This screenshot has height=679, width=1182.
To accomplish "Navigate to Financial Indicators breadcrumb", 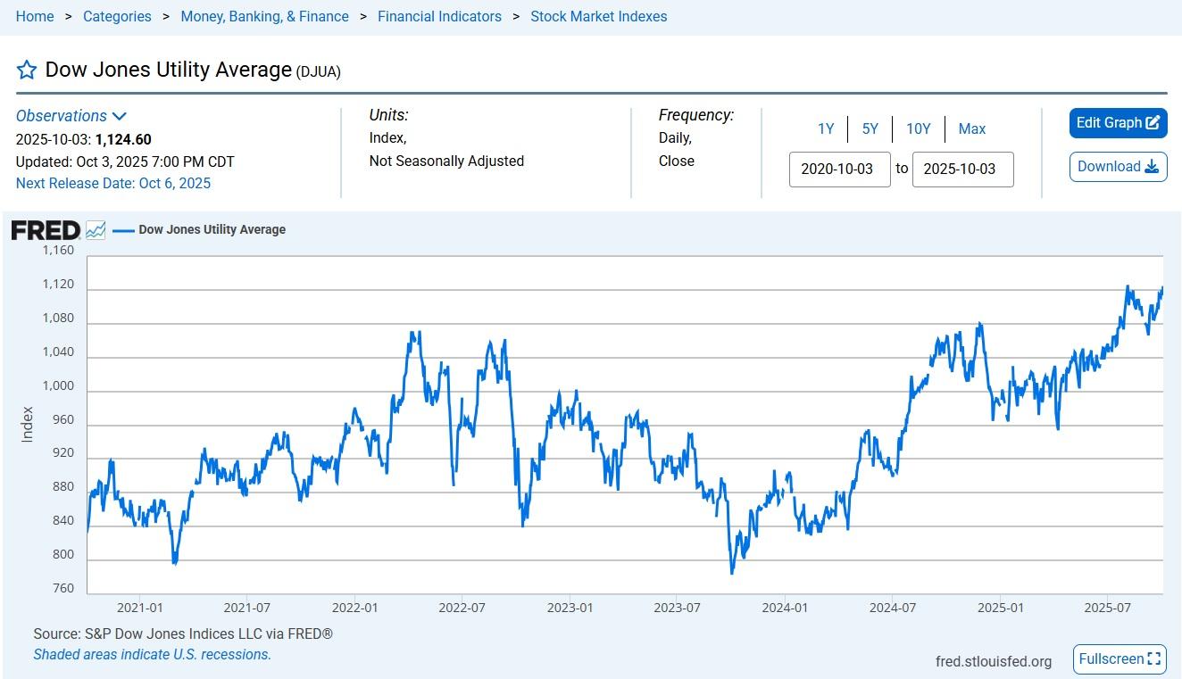I will coord(439,16).
